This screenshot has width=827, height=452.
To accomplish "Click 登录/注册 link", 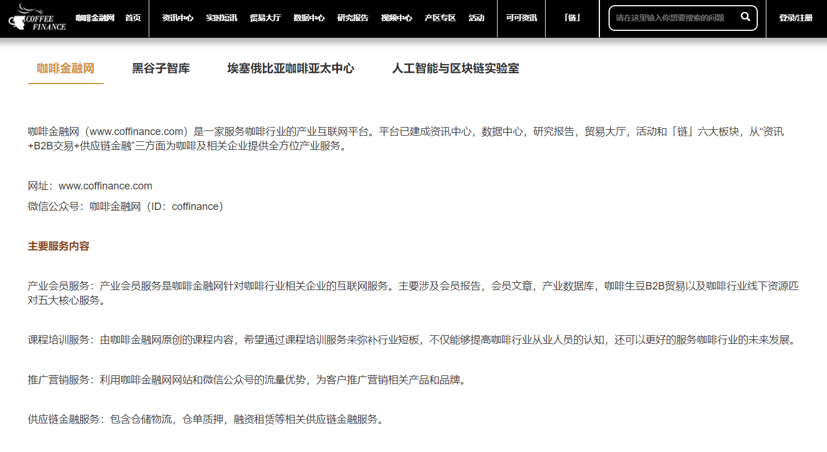I will pyautogui.click(x=796, y=18).
